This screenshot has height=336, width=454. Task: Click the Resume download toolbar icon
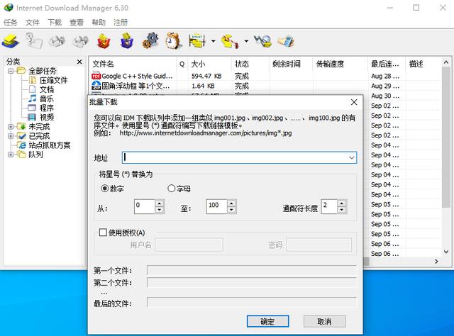pos(34,40)
